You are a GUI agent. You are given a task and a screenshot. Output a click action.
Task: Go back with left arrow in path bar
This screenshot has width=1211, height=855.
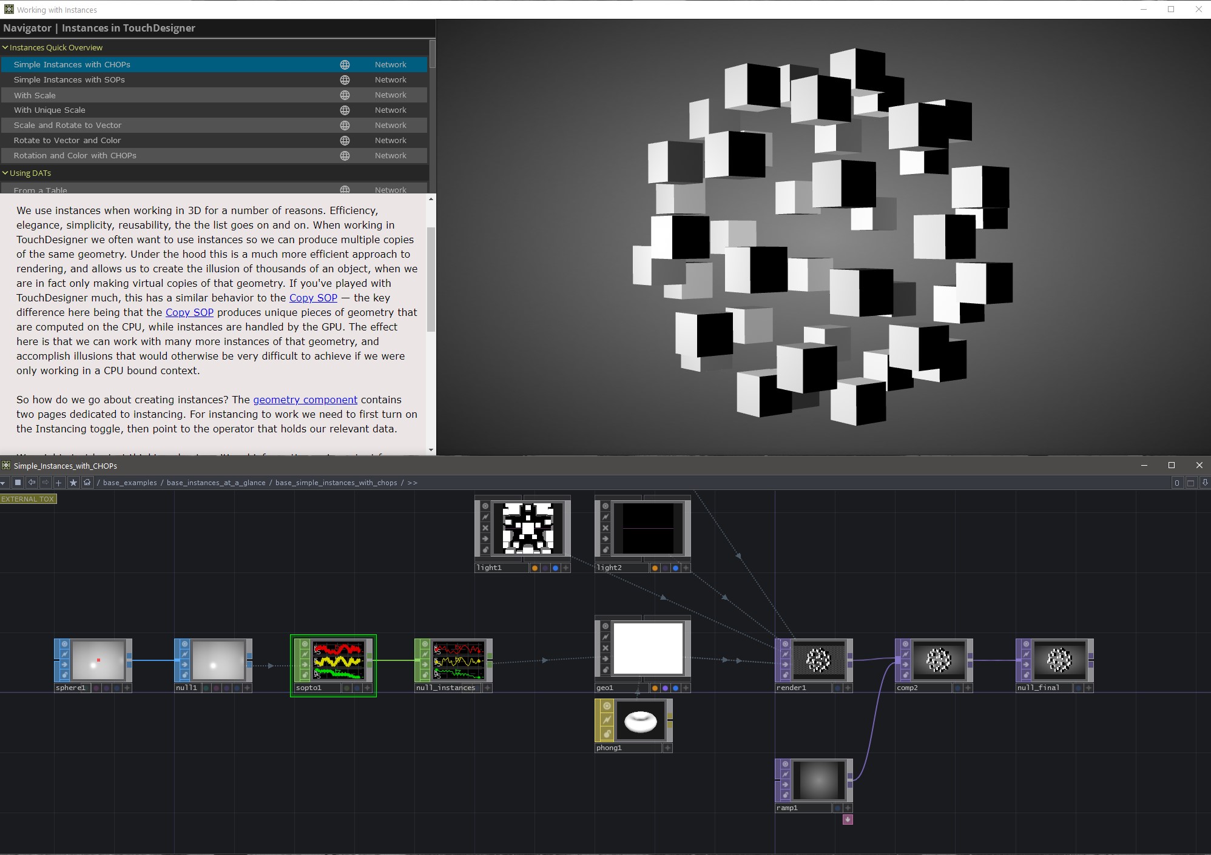(32, 483)
